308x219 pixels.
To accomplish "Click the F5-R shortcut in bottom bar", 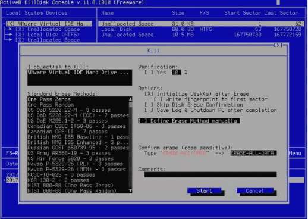I will click(12, 153).
